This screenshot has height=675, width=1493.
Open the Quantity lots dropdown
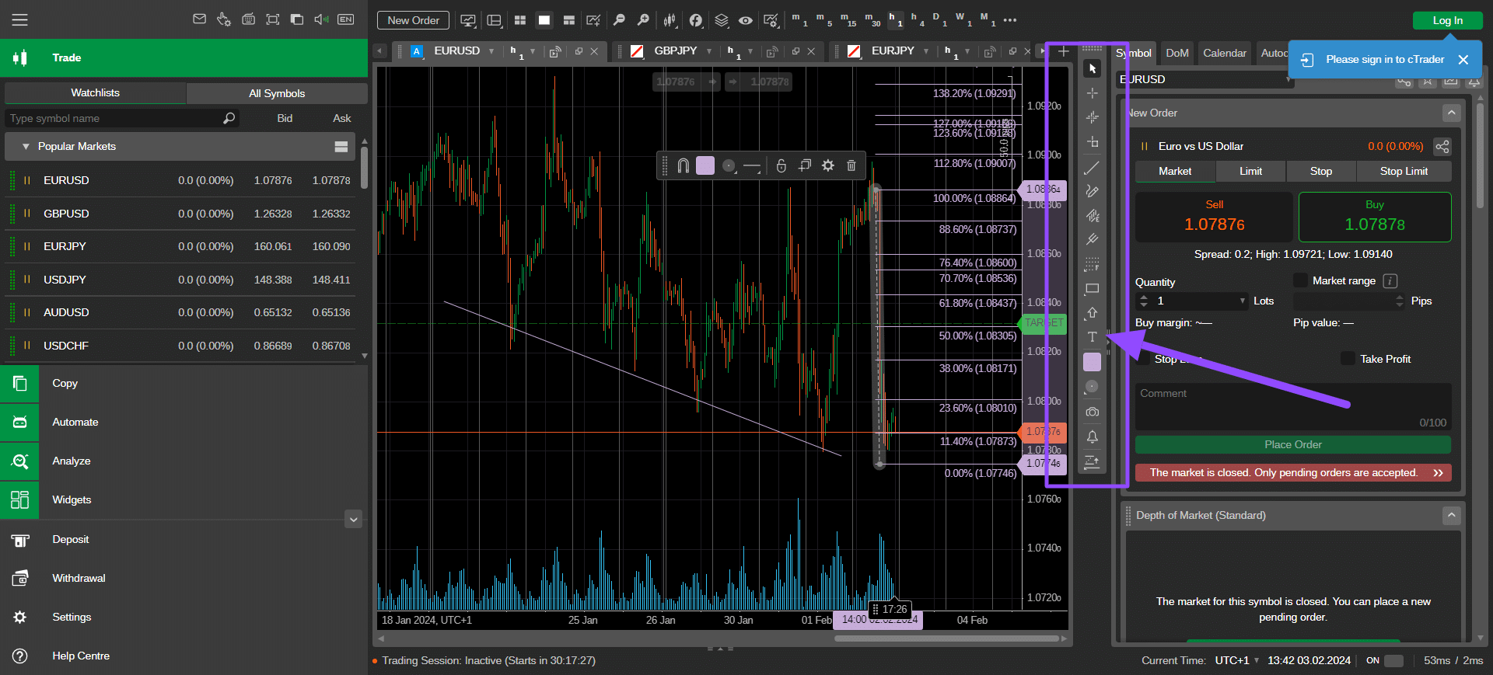point(1242,301)
